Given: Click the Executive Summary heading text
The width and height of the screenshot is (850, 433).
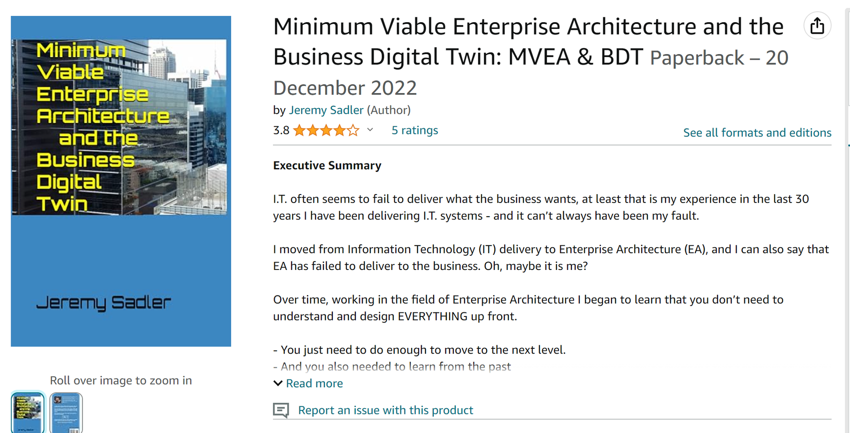Looking at the screenshot, I should (327, 165).
